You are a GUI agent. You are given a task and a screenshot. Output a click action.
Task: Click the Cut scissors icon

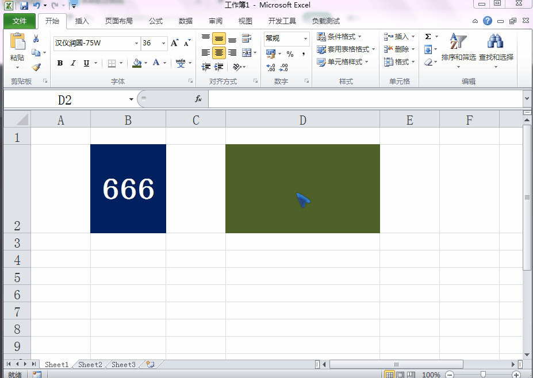tap(36, 38)
